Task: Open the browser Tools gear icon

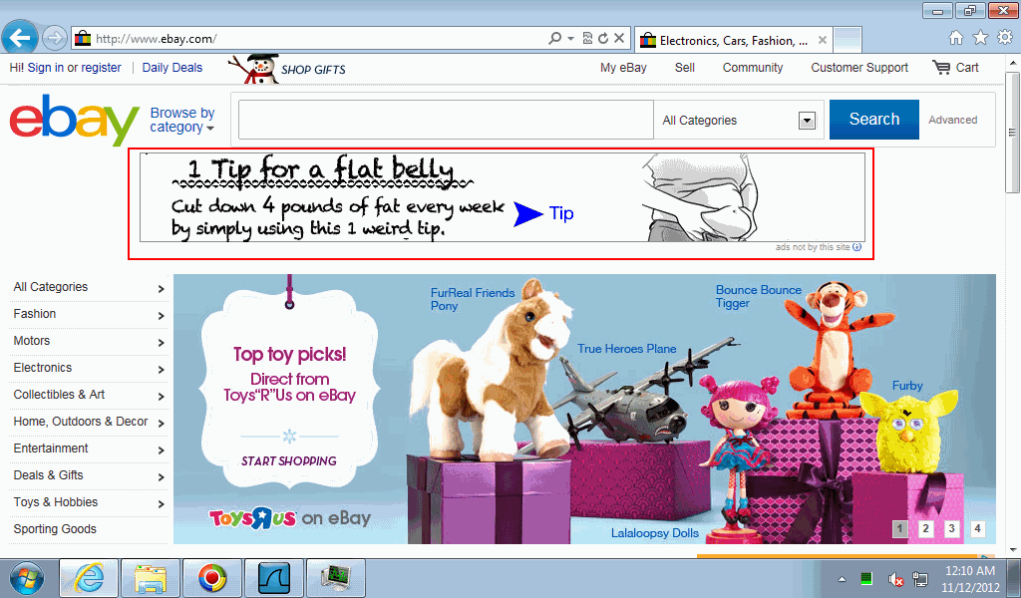Action: [x=1005, y=38]
